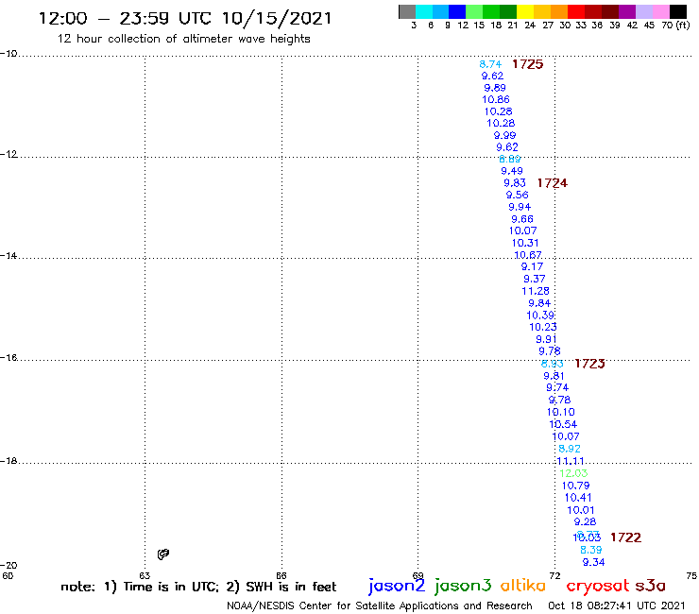The height and width of the screenshot is (614, 699).
Task: Click the legend label '45'
Action: click(x=649, y=26)
